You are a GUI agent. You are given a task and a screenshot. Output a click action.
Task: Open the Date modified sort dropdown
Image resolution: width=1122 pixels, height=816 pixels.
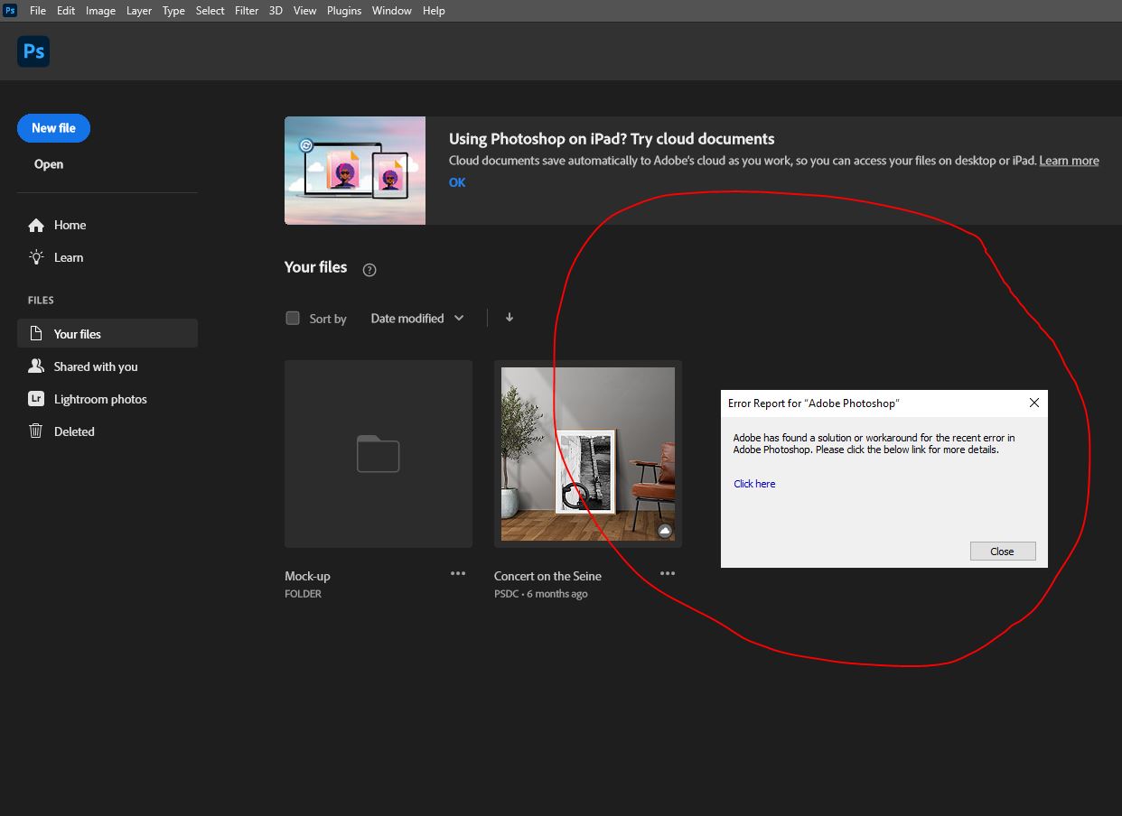417,318
